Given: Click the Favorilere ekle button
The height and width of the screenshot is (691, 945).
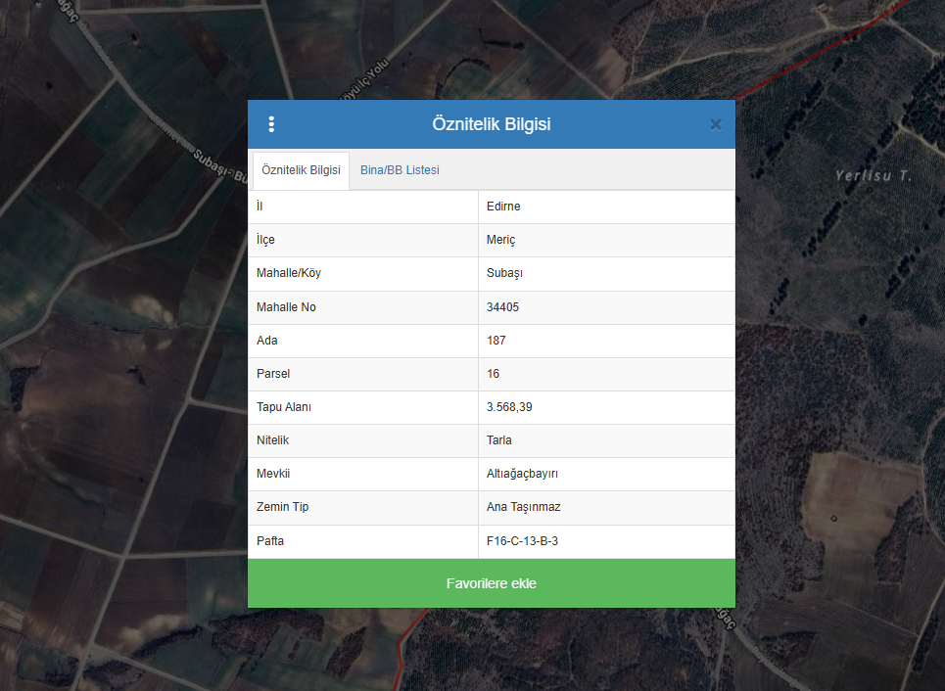Looking at the screenshot, I should [x=491, y=583].
